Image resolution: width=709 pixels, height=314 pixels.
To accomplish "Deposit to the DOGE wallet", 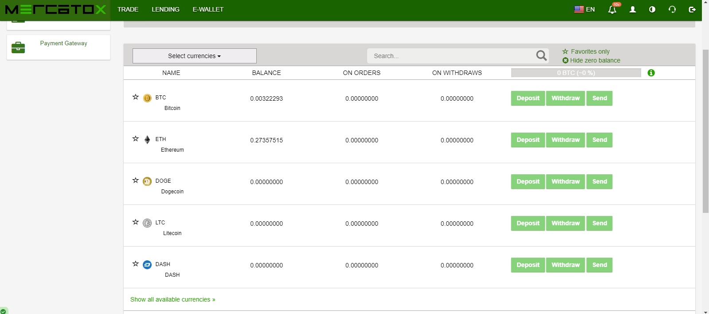I will [528, 181].
